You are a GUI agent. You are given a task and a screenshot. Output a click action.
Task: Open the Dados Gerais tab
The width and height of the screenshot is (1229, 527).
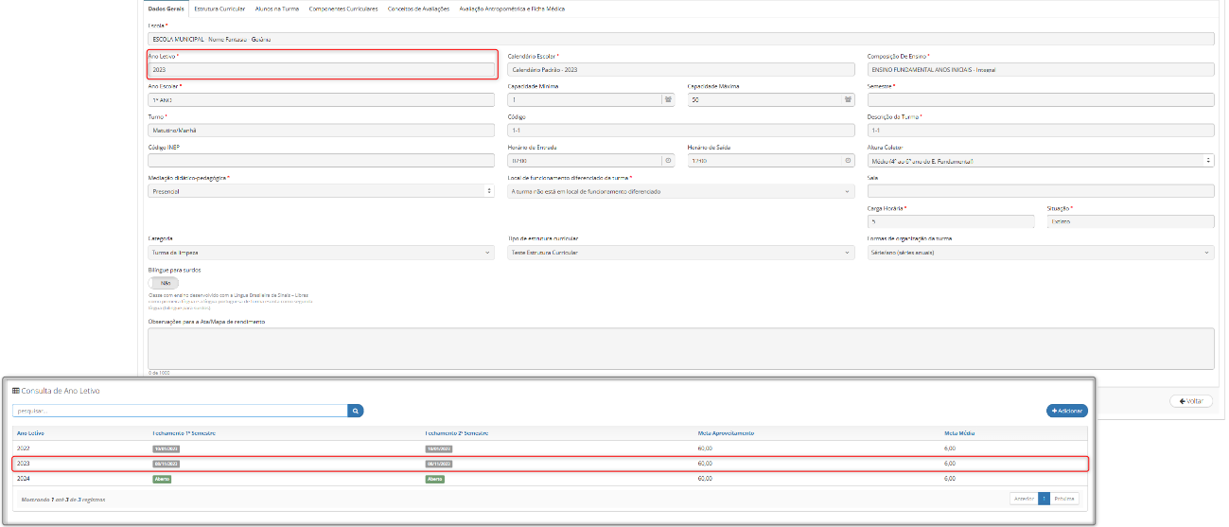coord(166,8)
